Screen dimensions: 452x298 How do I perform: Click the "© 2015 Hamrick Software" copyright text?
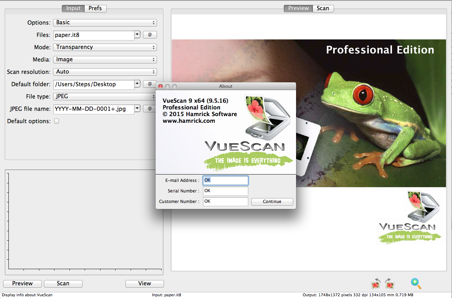pyautogui.click(x=200, y=114)
